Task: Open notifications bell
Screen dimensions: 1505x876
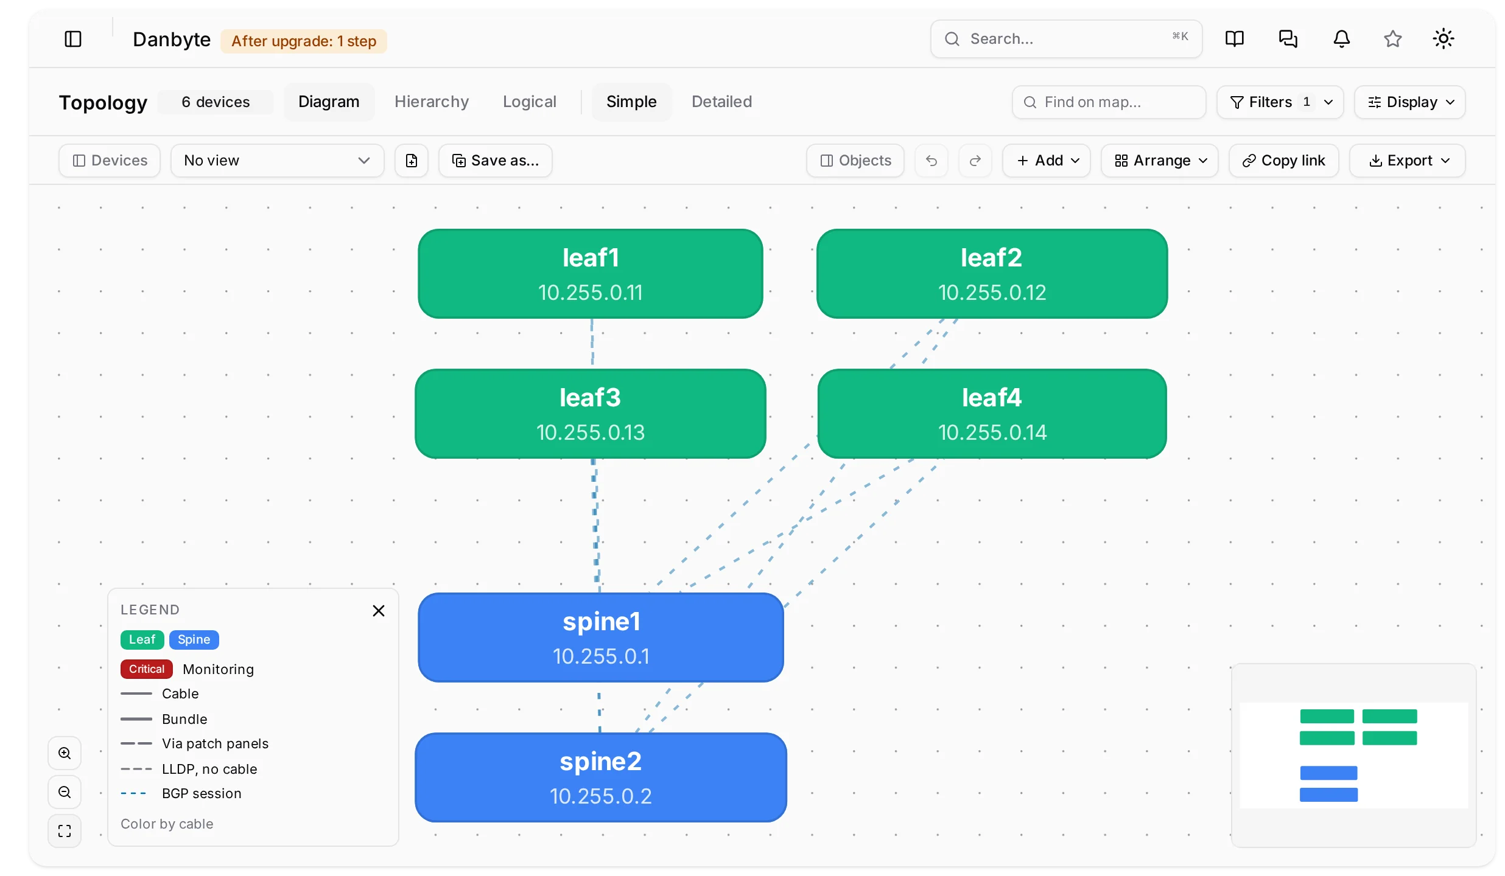Action: (x=1341, y=39)
